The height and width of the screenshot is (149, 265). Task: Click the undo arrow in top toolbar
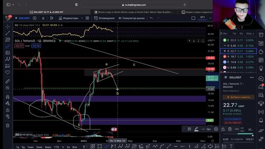pos(151,18)
